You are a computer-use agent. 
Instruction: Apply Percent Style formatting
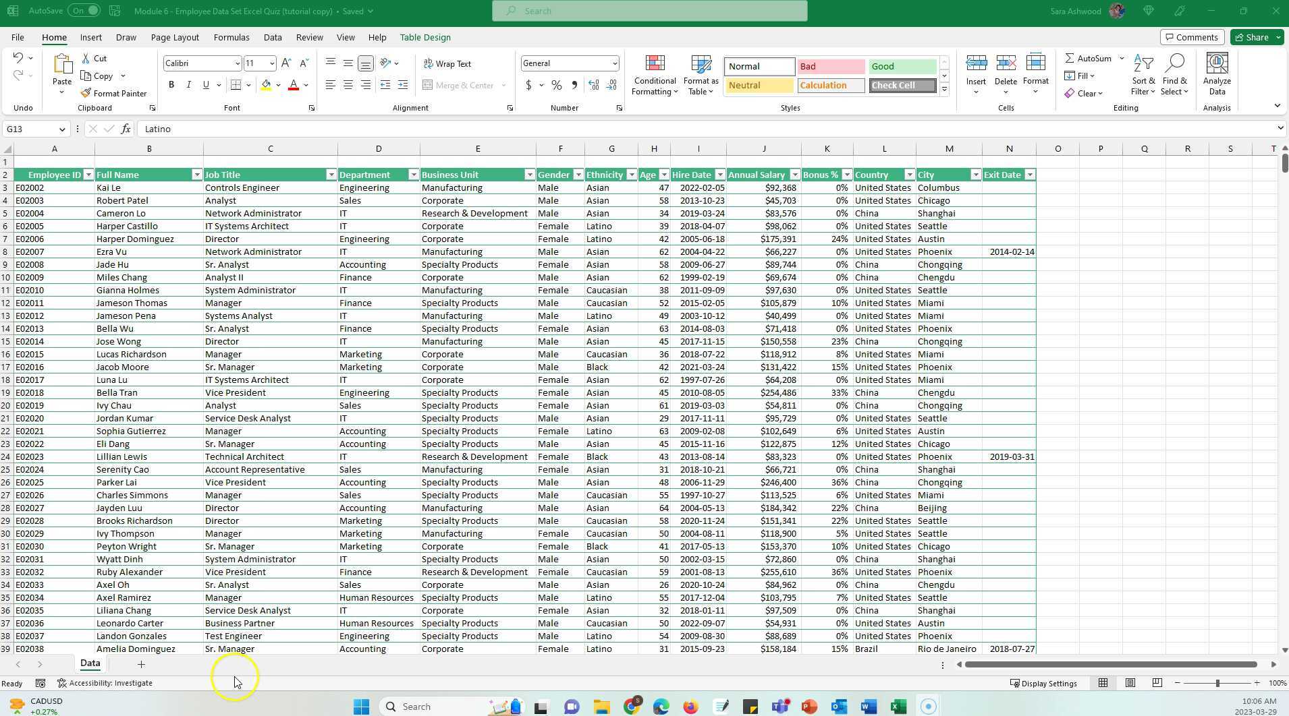556,85
